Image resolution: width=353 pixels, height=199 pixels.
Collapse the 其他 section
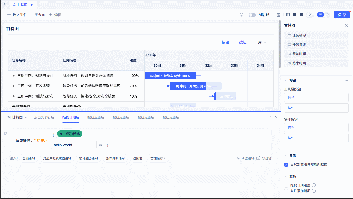(x=286, y=177)
